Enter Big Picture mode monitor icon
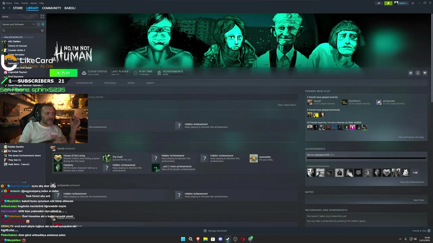Screen dimensions: 433x243 pyautogui.click(x=412, y=3)
